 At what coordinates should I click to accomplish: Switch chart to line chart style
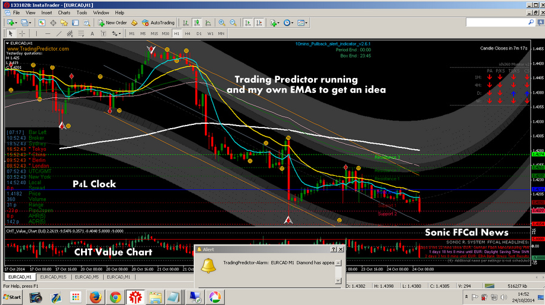[x=208, y=22]
